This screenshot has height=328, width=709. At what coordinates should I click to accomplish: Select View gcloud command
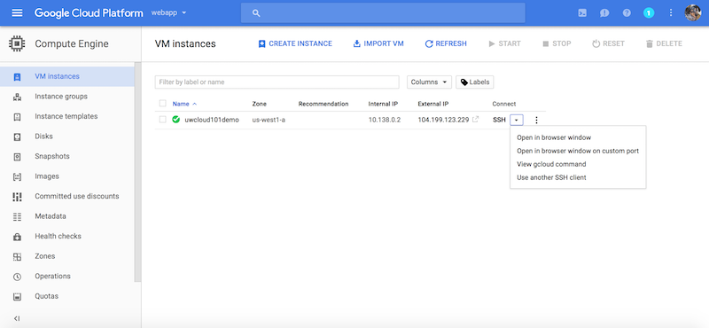click(551, 164)
